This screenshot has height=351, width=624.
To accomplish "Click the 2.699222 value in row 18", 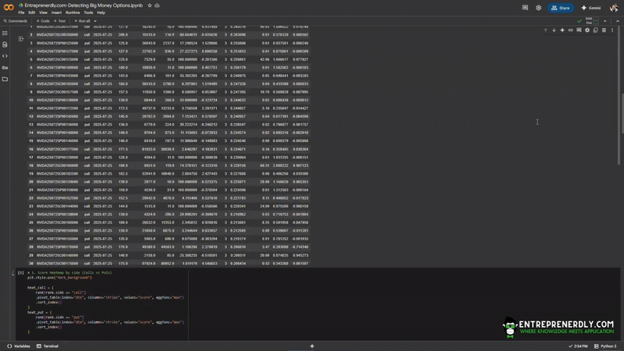I will [x=281, y=165].
